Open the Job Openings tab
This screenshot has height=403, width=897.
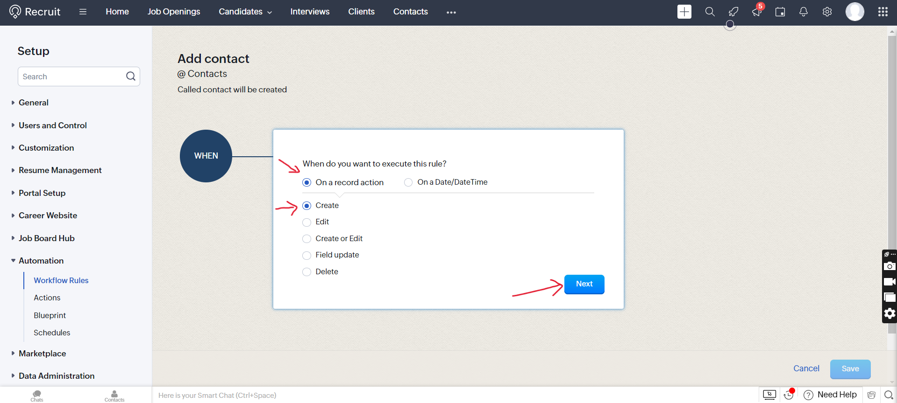pos(174,12)
